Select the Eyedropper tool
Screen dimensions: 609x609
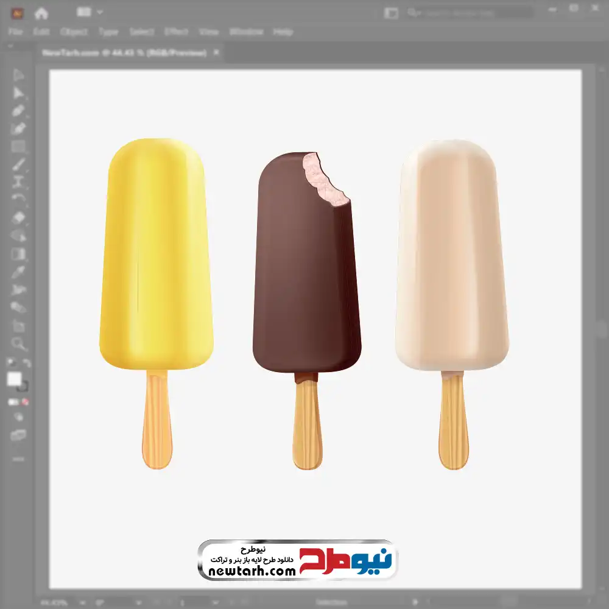click(18, 272)
